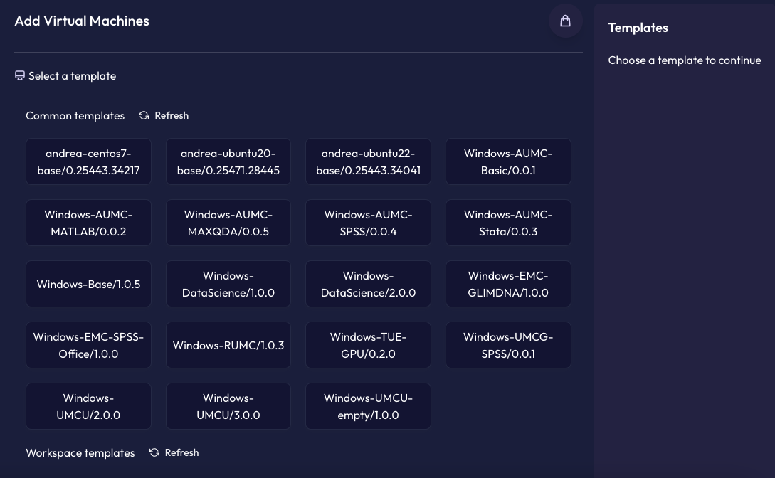The height and width of the screenshot is (478, 775).
Task: Choose the Windows-AUMC-Stata/0.0.3 template
Action: (x=508, y=223)
